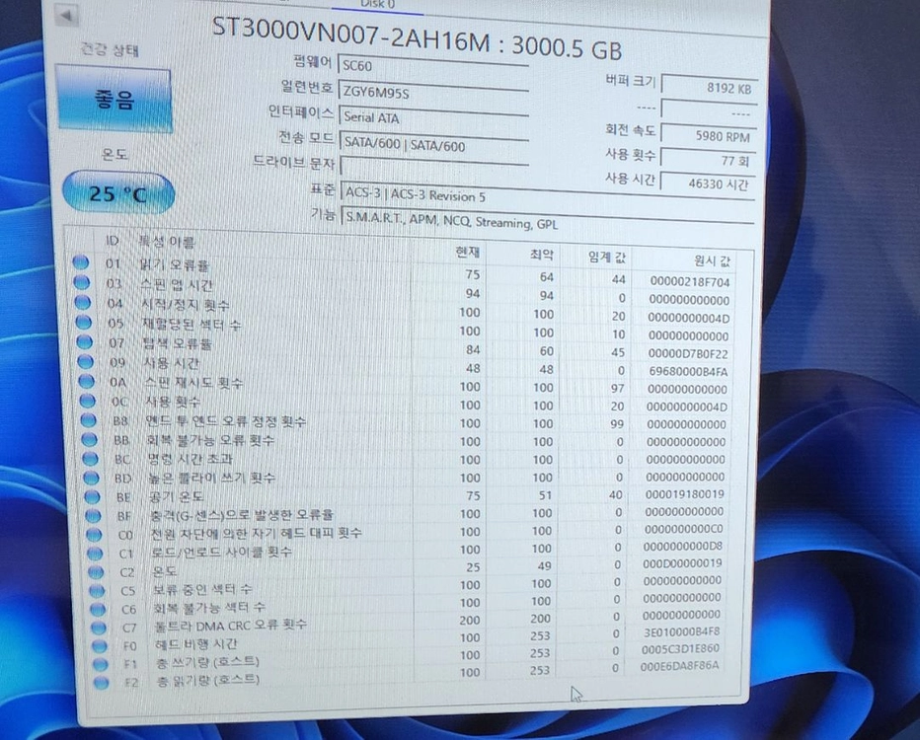Click the status dot for ID F2

click(x=102, y=683)
